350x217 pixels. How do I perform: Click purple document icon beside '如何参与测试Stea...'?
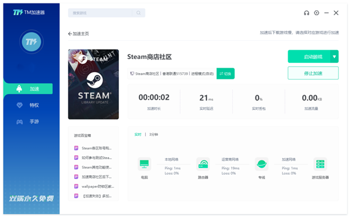(76, 157)
